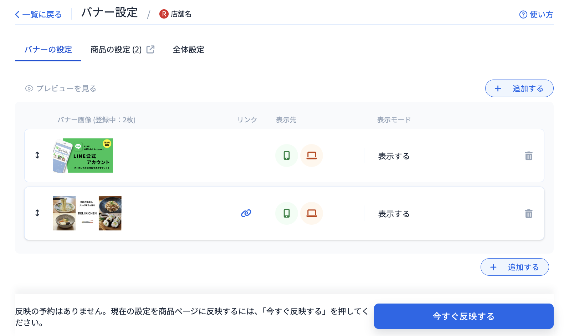This screenshot has width=569, height=336.
Task: Click link icon on DELI KICHEN row
Action: [x=246, y=213]
